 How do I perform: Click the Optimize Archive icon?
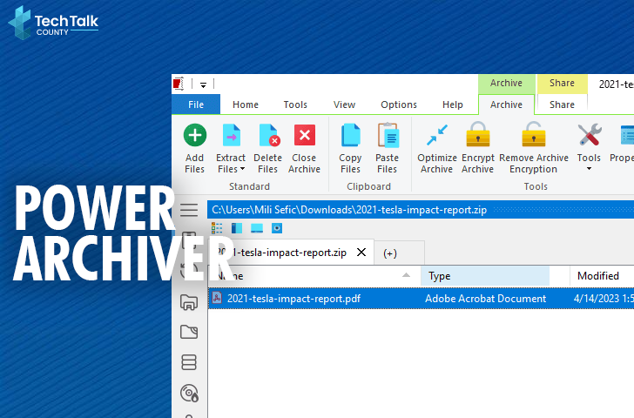[436, 136]
